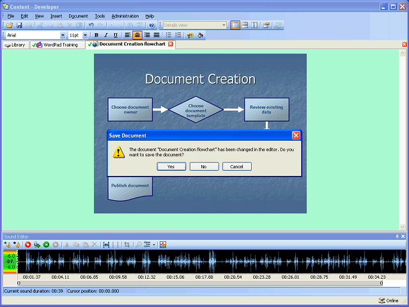Switch to the Library tab

click(x=15, y=45)
